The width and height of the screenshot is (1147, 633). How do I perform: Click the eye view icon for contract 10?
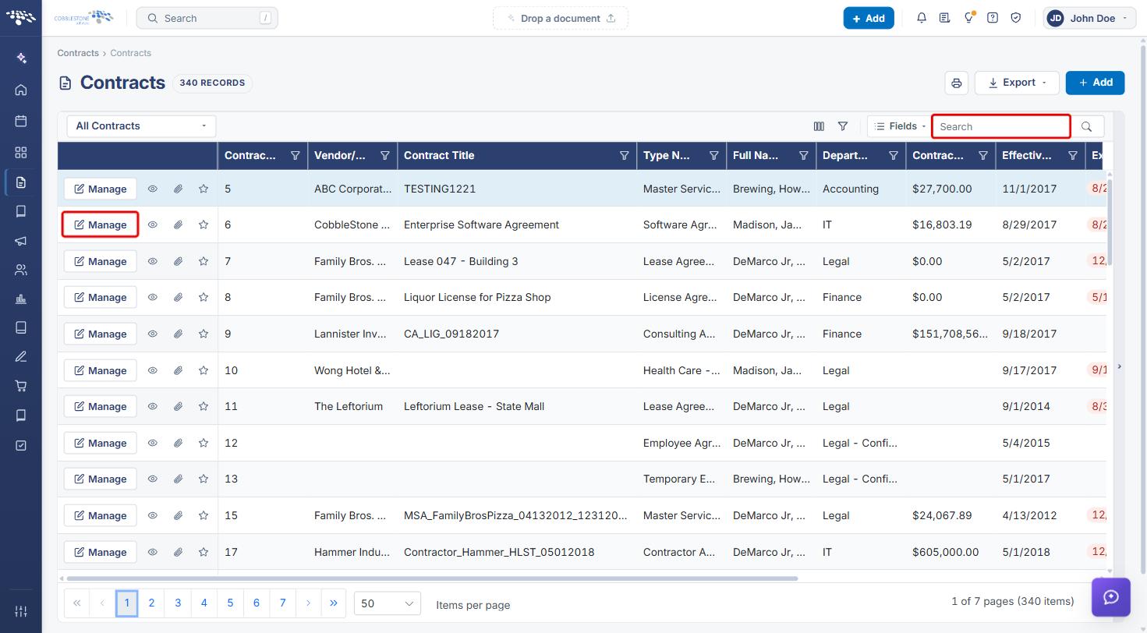click(153, 370)
